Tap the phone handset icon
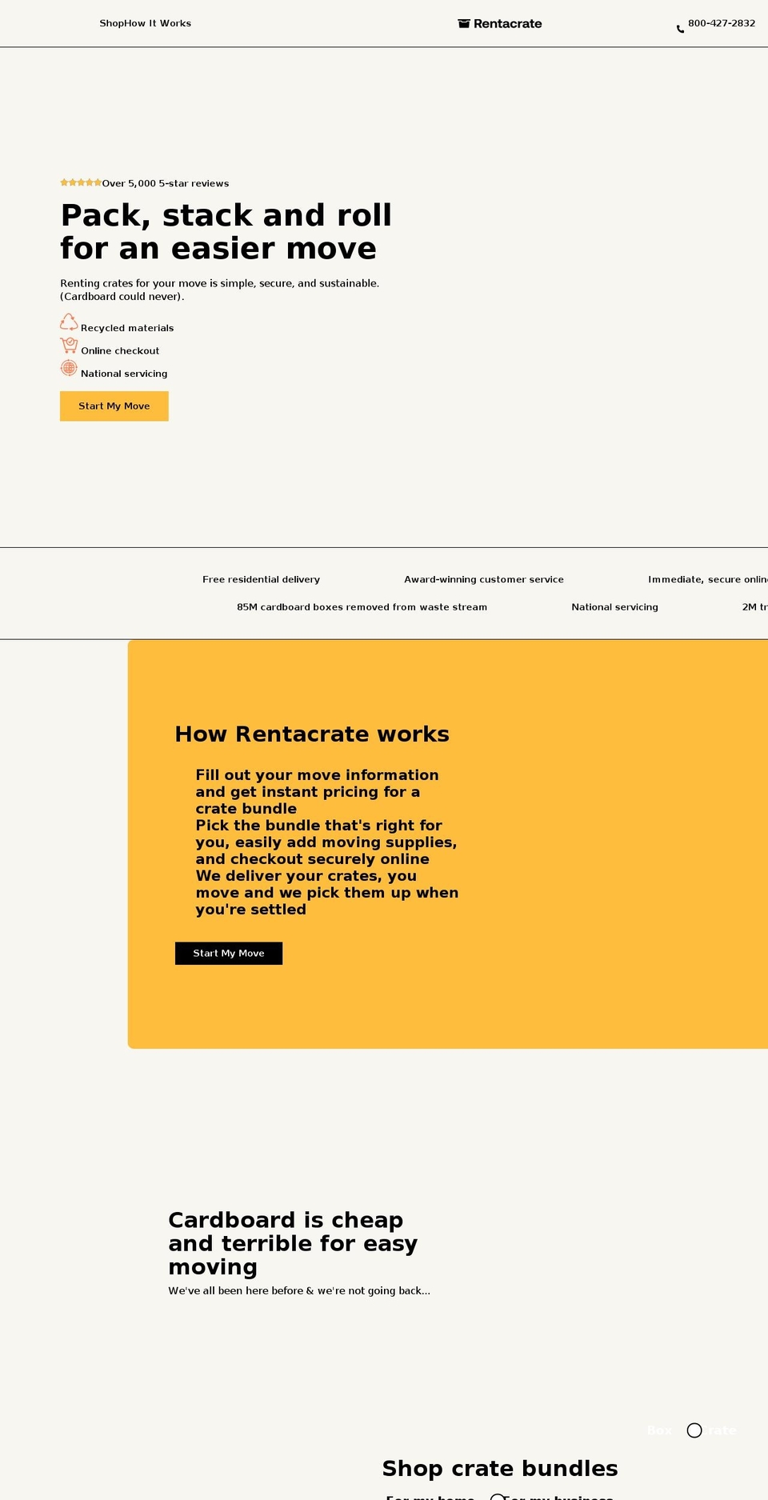The height and width of the screenshot is (1500, 768). pyautogui.click(x=680, y=29)
